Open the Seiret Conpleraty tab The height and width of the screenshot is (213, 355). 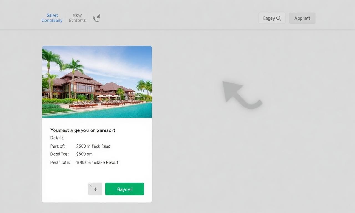tap(52, 18)
